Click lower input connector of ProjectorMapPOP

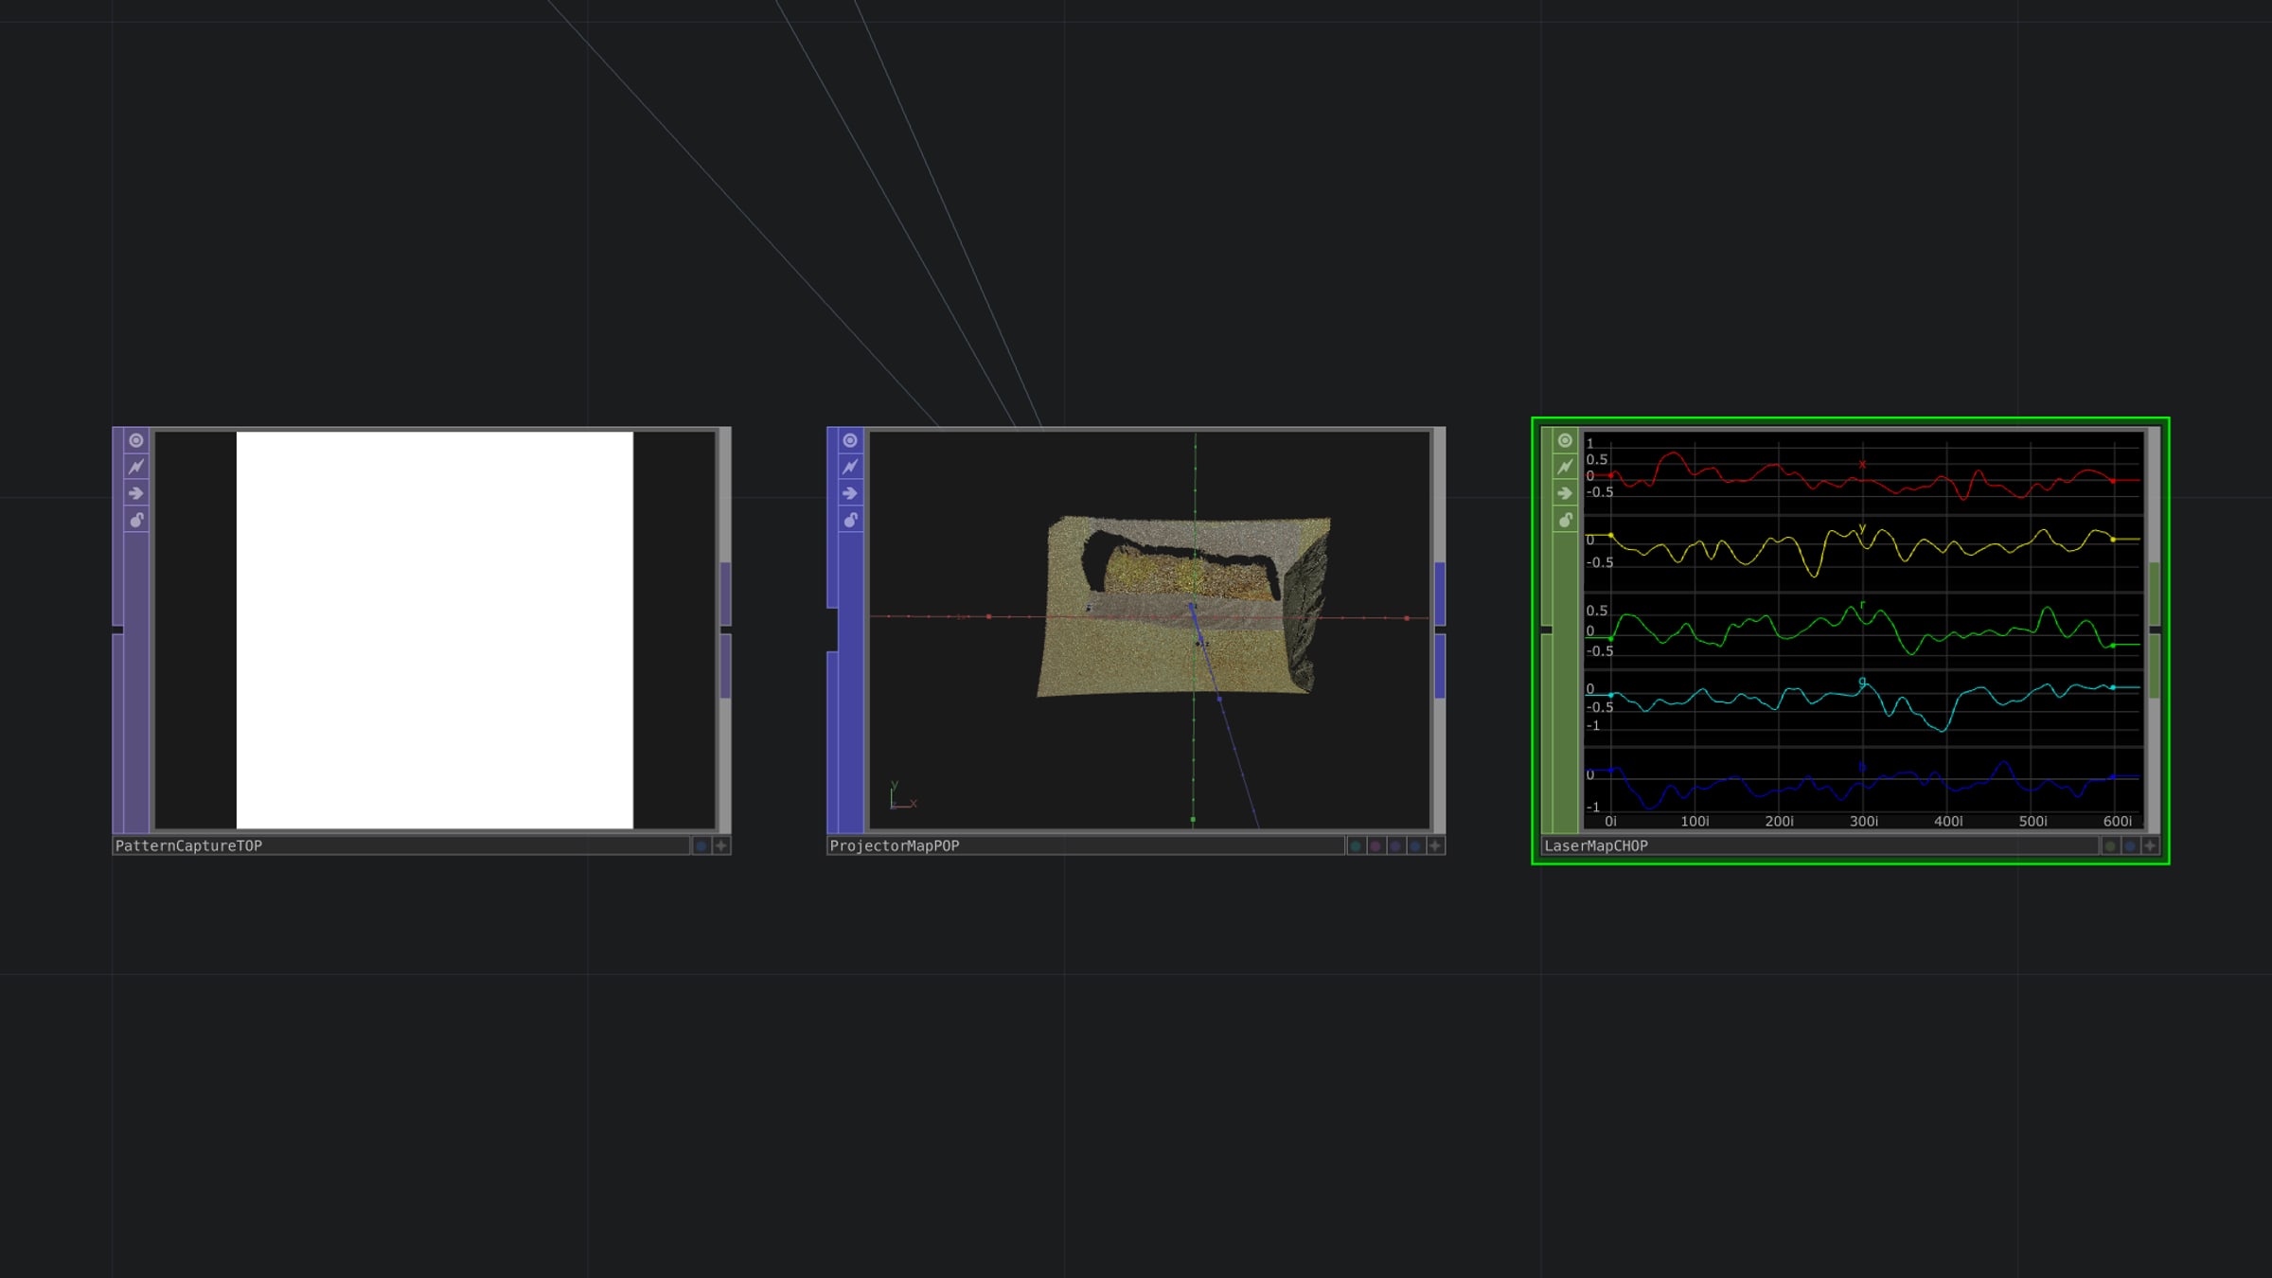point(832,742)
